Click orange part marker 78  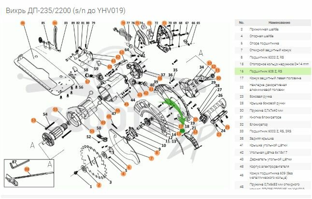click(123, 23)
